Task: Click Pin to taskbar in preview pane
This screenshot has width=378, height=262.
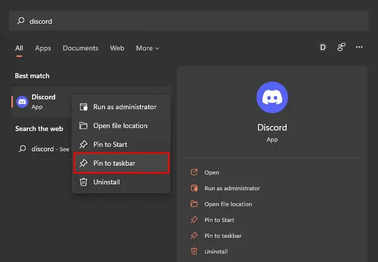Action: point(223,236)
